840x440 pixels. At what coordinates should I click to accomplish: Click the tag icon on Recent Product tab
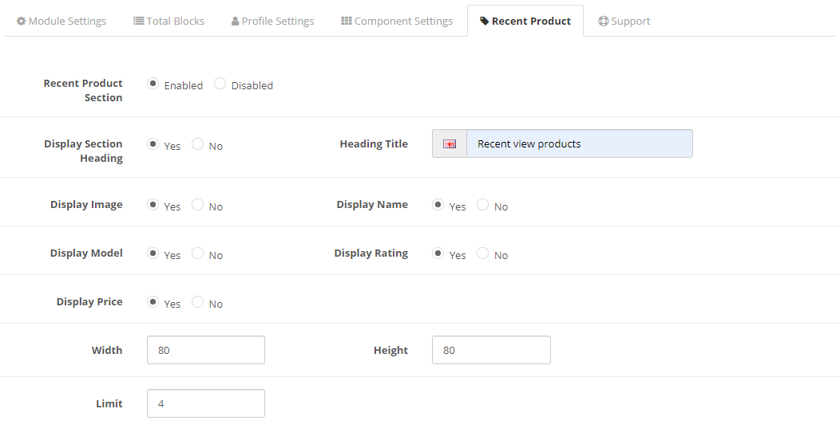point(485,22)
